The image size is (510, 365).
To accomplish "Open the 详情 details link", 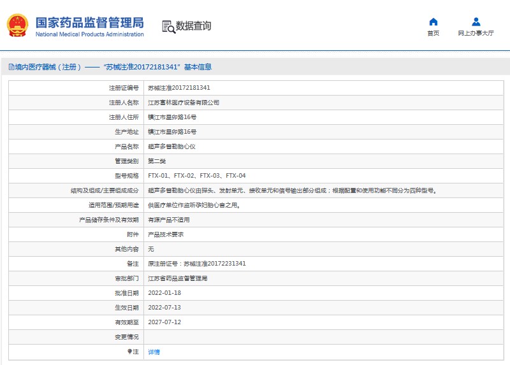I will [154, 352].
